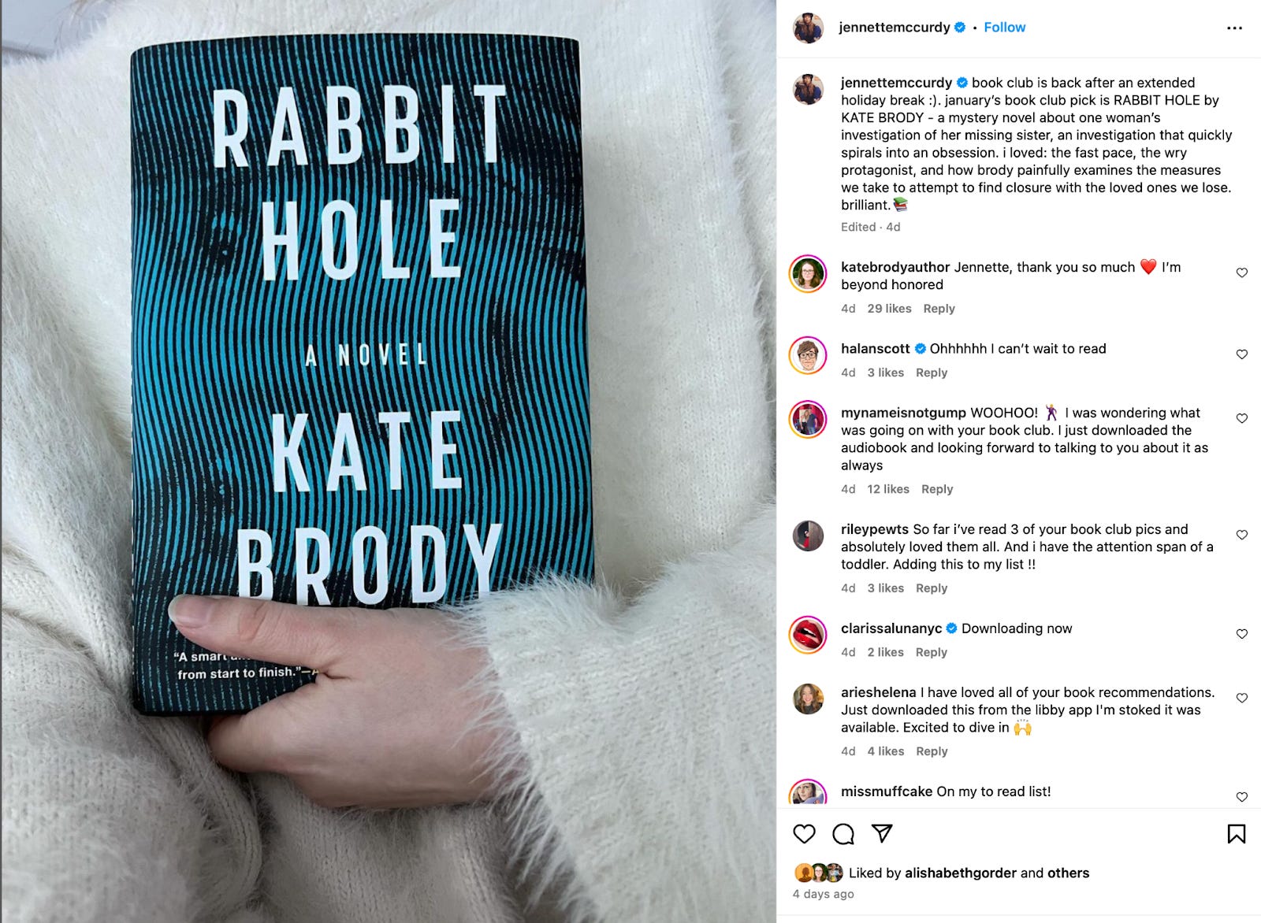Like halanscott's comment heart

click(x=1241, y=354)
